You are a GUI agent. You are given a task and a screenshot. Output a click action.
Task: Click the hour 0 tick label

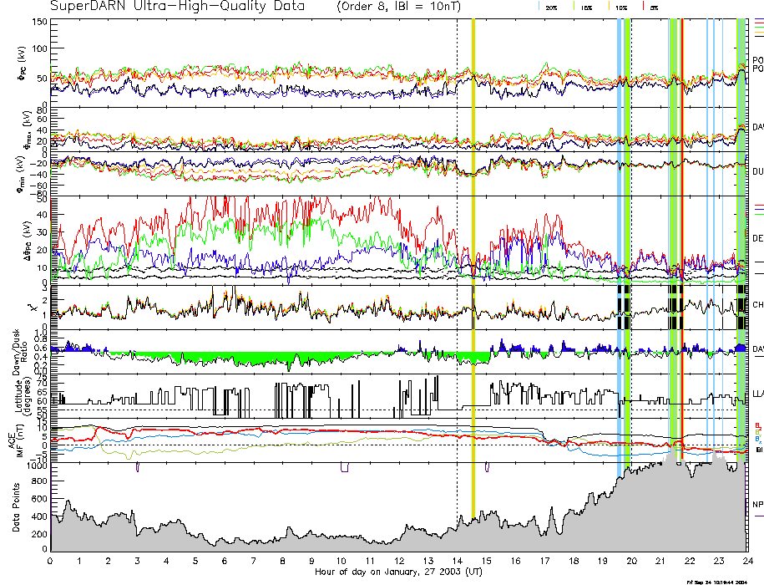[x=51, y=561]
